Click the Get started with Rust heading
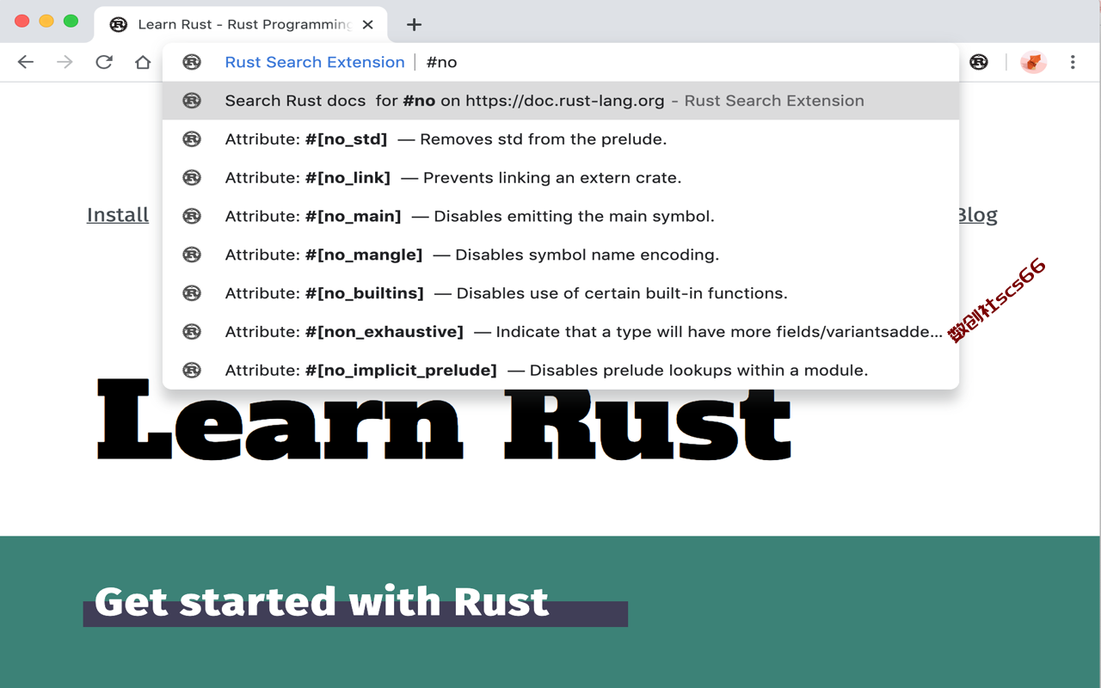The height and width of the screenshot is (688, 1101). [x=322, y=601]
